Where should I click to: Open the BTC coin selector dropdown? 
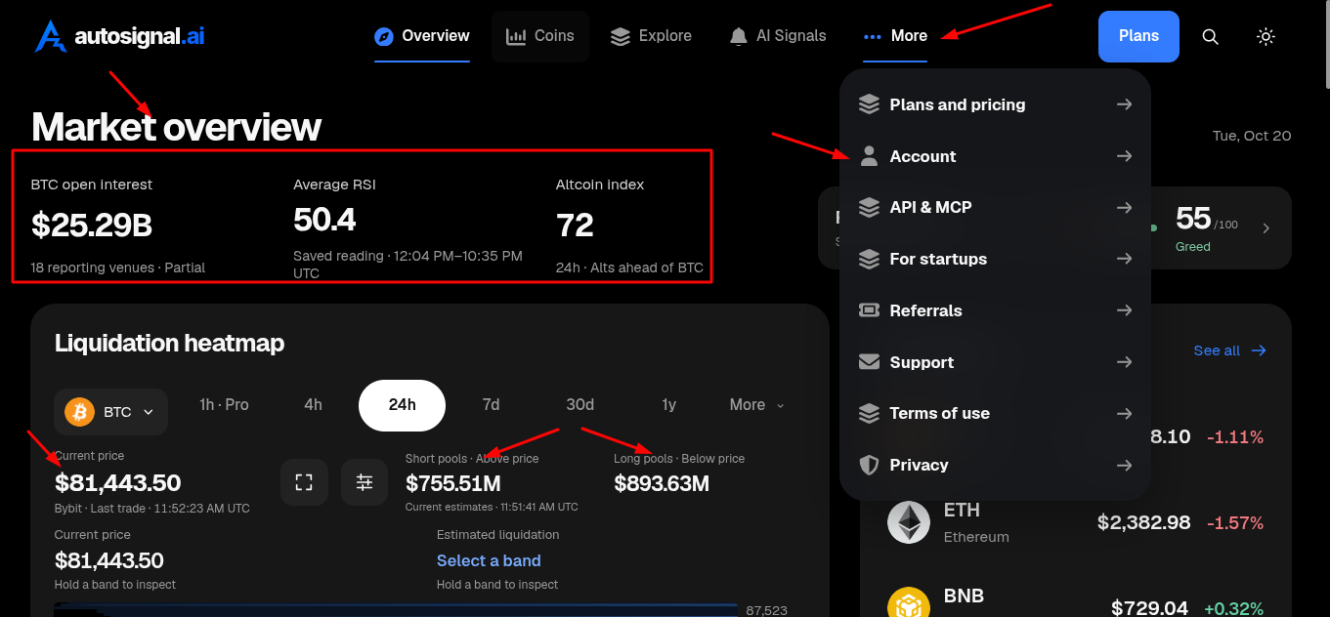(111, 412)
